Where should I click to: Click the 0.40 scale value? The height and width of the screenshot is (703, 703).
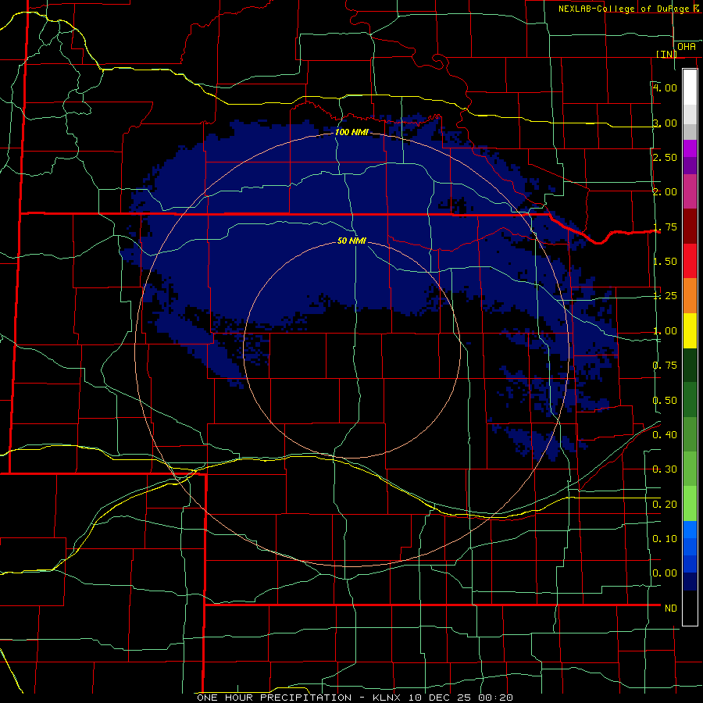click(x=665, y=434)
